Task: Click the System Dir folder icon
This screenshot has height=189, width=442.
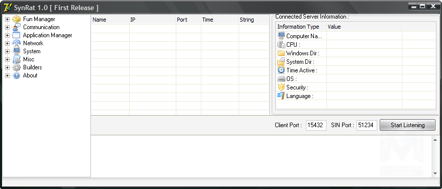Action: [281, 61]
